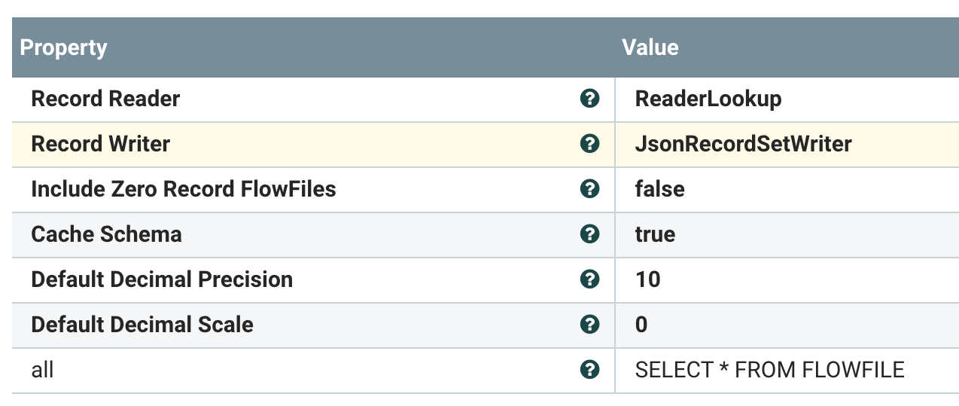The image size is (959, 406).
Task: Show help for Include Zero Record FlowFiles
Action: [x=590, y=189]
